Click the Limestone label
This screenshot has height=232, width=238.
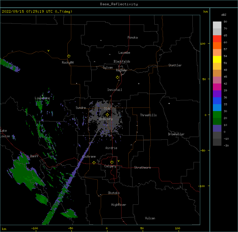[42, 98]
